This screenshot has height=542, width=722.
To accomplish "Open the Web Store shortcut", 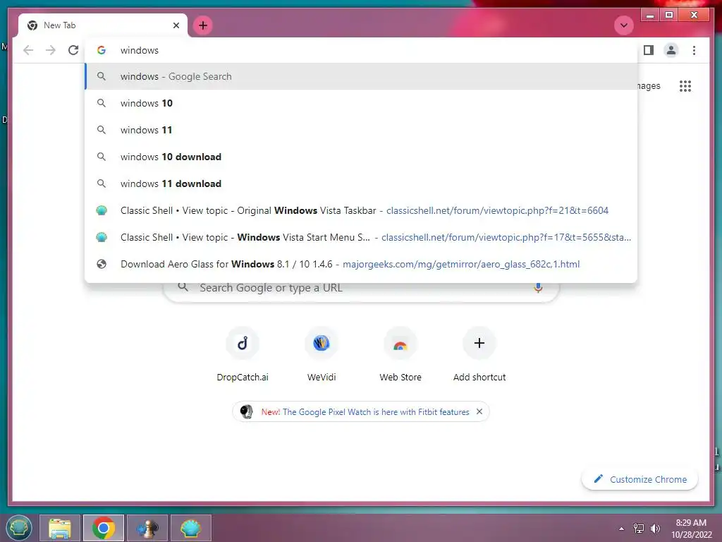I will click(400, 356).
